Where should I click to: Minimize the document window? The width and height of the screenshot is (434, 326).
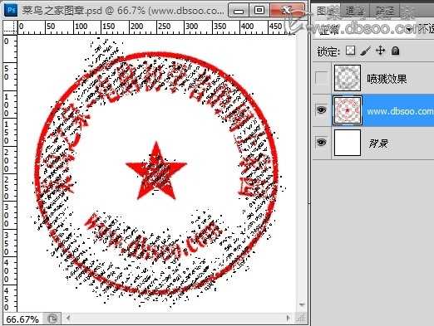[239, 11]
